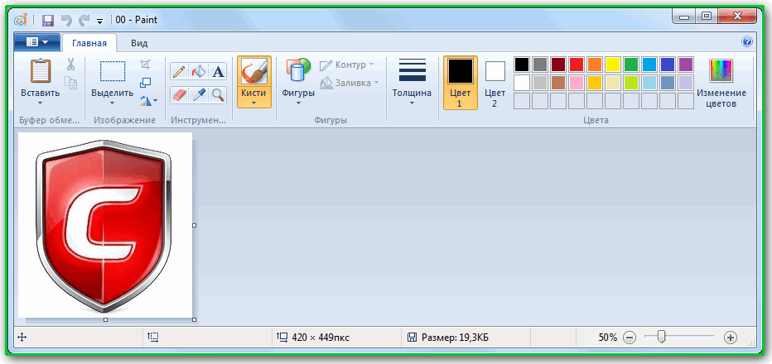Click the Paint application icon in title bar
This screenshot has height=364, width=772.
[x=21, y=20]
